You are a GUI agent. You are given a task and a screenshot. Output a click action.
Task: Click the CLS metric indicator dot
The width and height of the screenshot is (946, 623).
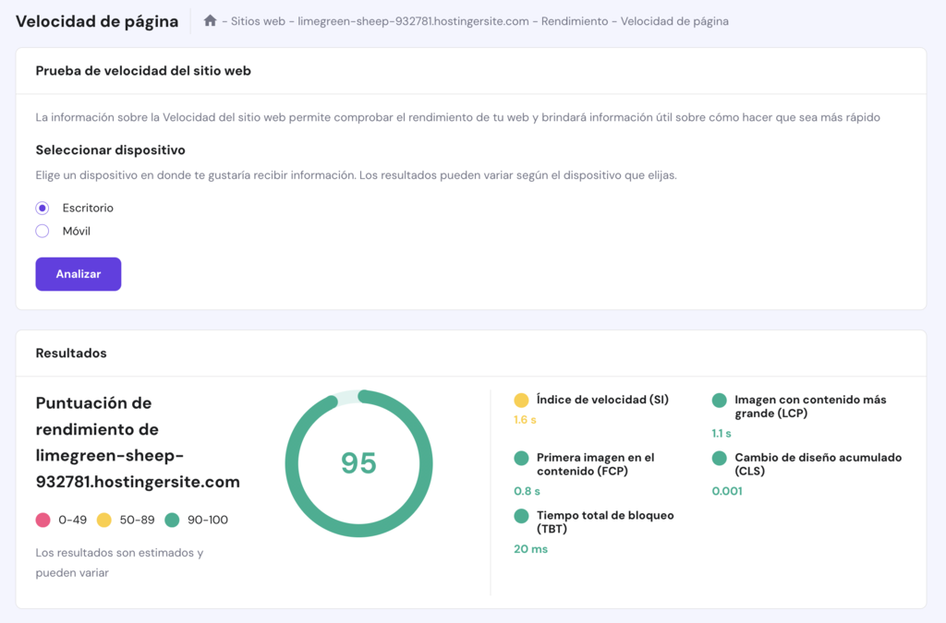722,458
